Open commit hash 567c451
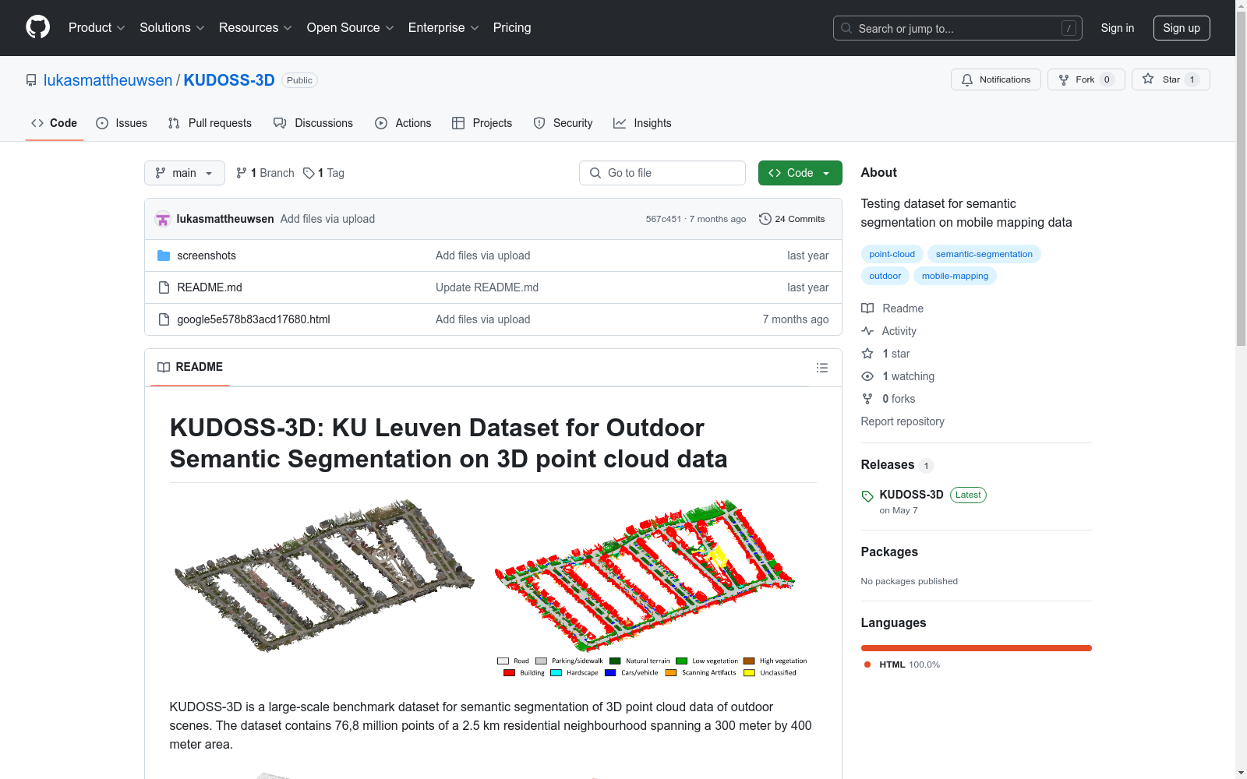The width and height of the screenshot is (1247, 779). tap(663, 219)
